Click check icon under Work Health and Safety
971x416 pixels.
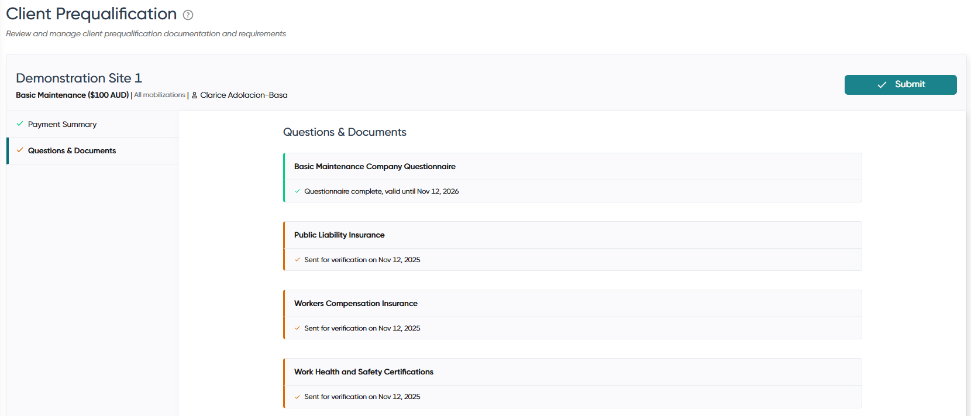(297, 397)
